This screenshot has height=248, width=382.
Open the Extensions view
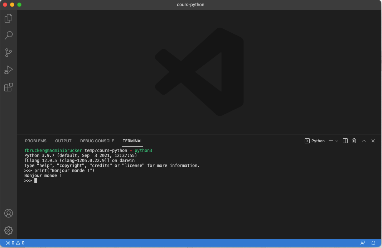9,87
